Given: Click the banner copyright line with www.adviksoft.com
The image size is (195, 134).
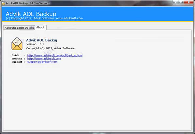Looking at the screenshot, I should [x=44, y=18].
